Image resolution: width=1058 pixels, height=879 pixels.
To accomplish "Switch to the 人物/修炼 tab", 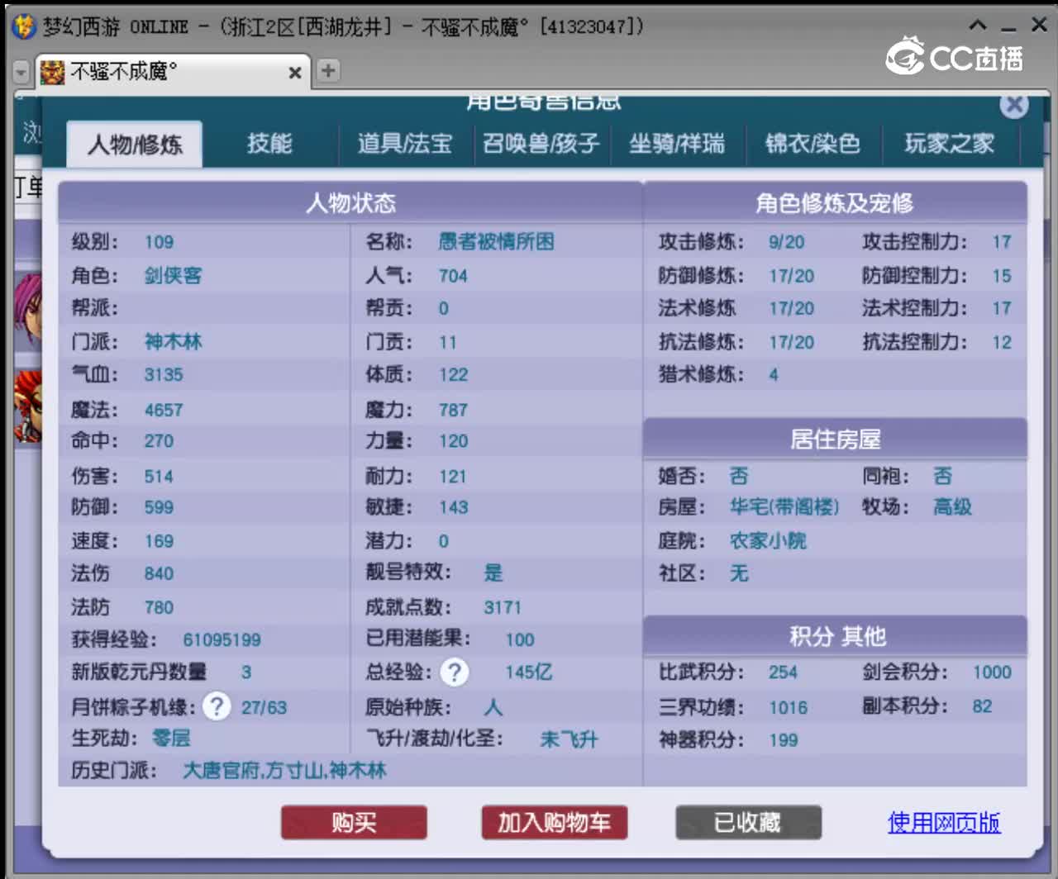I will point(135,145).
